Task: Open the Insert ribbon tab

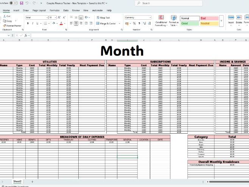Action: [16, 10]
